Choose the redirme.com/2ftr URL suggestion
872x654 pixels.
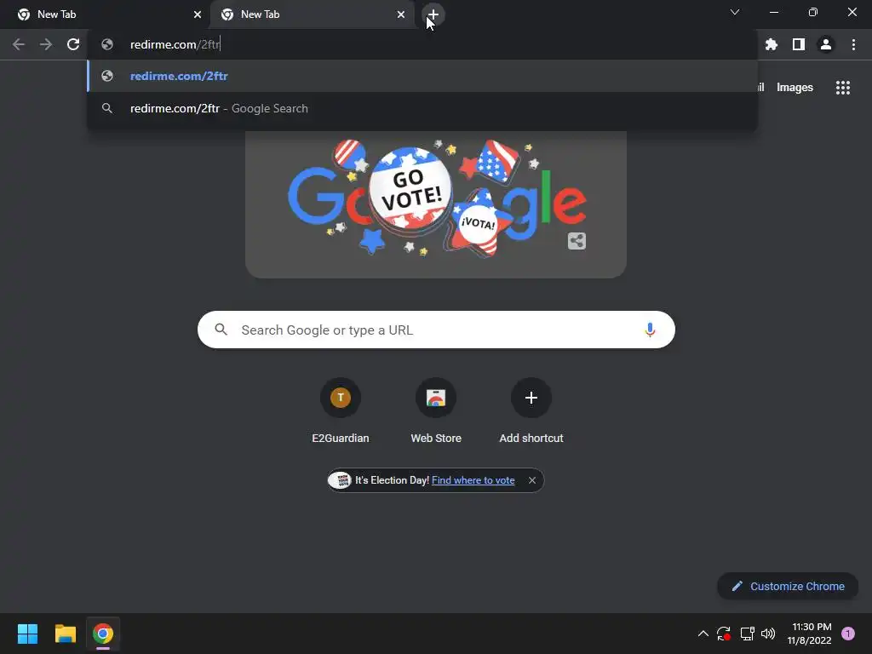point(422,76)
